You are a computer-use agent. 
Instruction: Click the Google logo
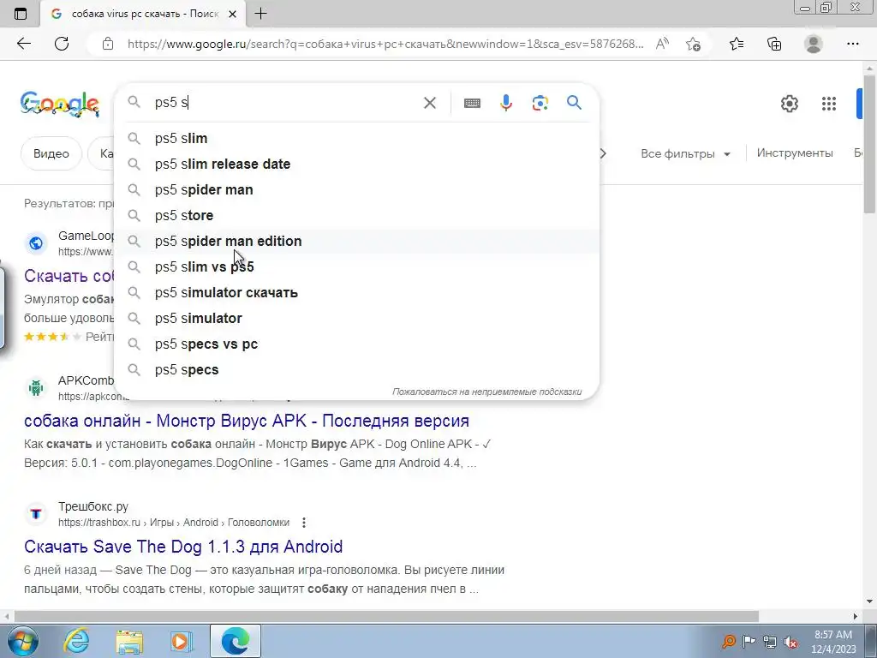60,104
